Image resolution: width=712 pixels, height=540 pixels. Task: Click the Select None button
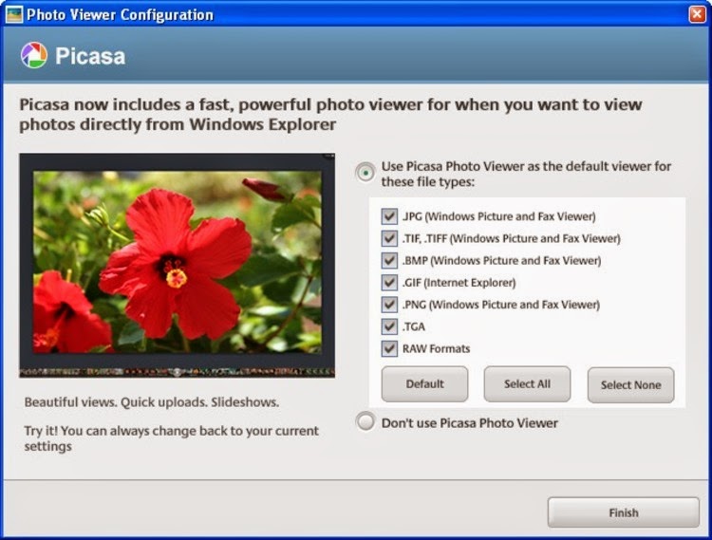click(x=630, y=385)
